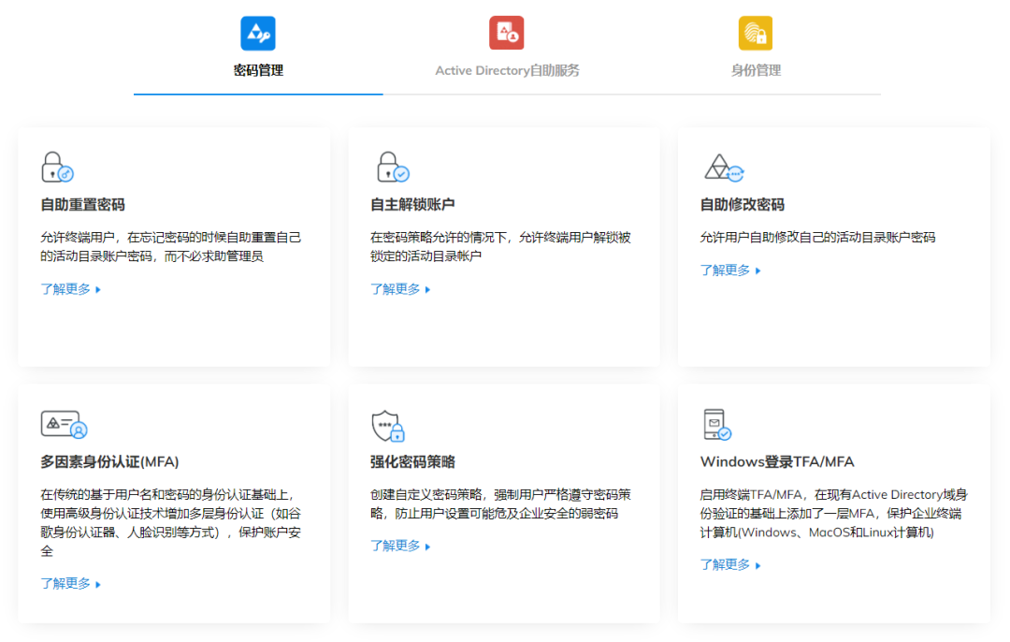Switch to the 密码管理 tab

258,70
